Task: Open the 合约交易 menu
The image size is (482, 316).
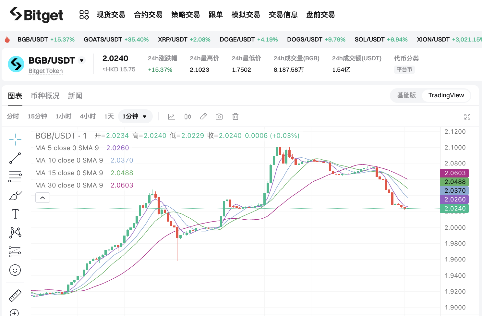Action: click(x=148, y=15)
